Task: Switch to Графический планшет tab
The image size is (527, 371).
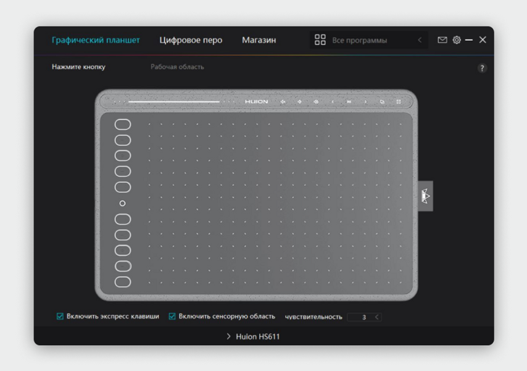Action: pos(96,40)
